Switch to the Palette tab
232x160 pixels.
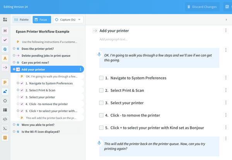point(21,20)
